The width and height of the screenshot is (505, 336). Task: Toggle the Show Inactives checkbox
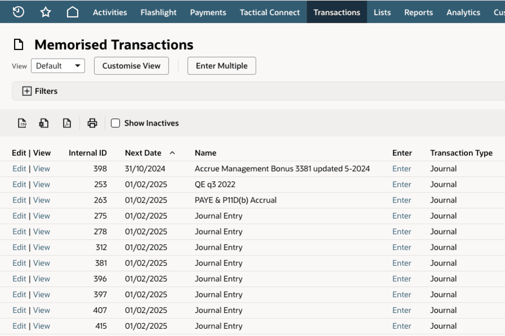[x=116, y=123]
